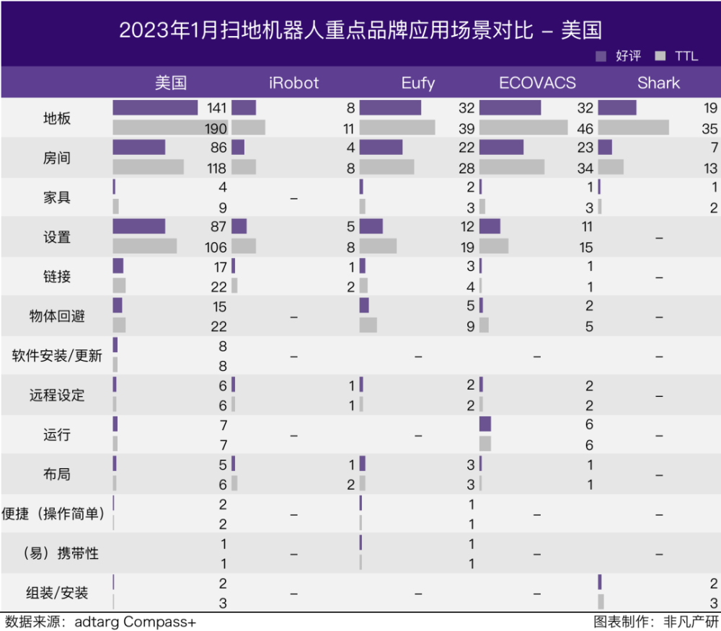Click the 物体回避 row label

click(x=57, y=316)
